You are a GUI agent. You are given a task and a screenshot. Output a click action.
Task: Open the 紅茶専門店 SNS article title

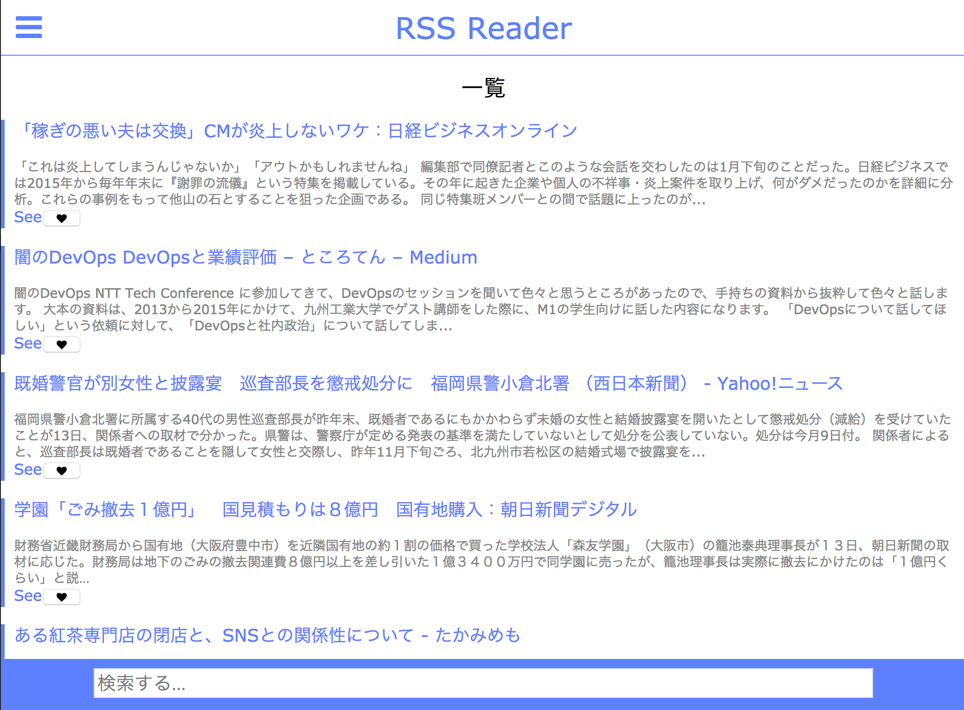click(267, 635)
